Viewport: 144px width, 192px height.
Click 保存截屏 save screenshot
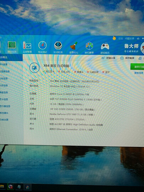pyautogui.click(x=127, y=58)
